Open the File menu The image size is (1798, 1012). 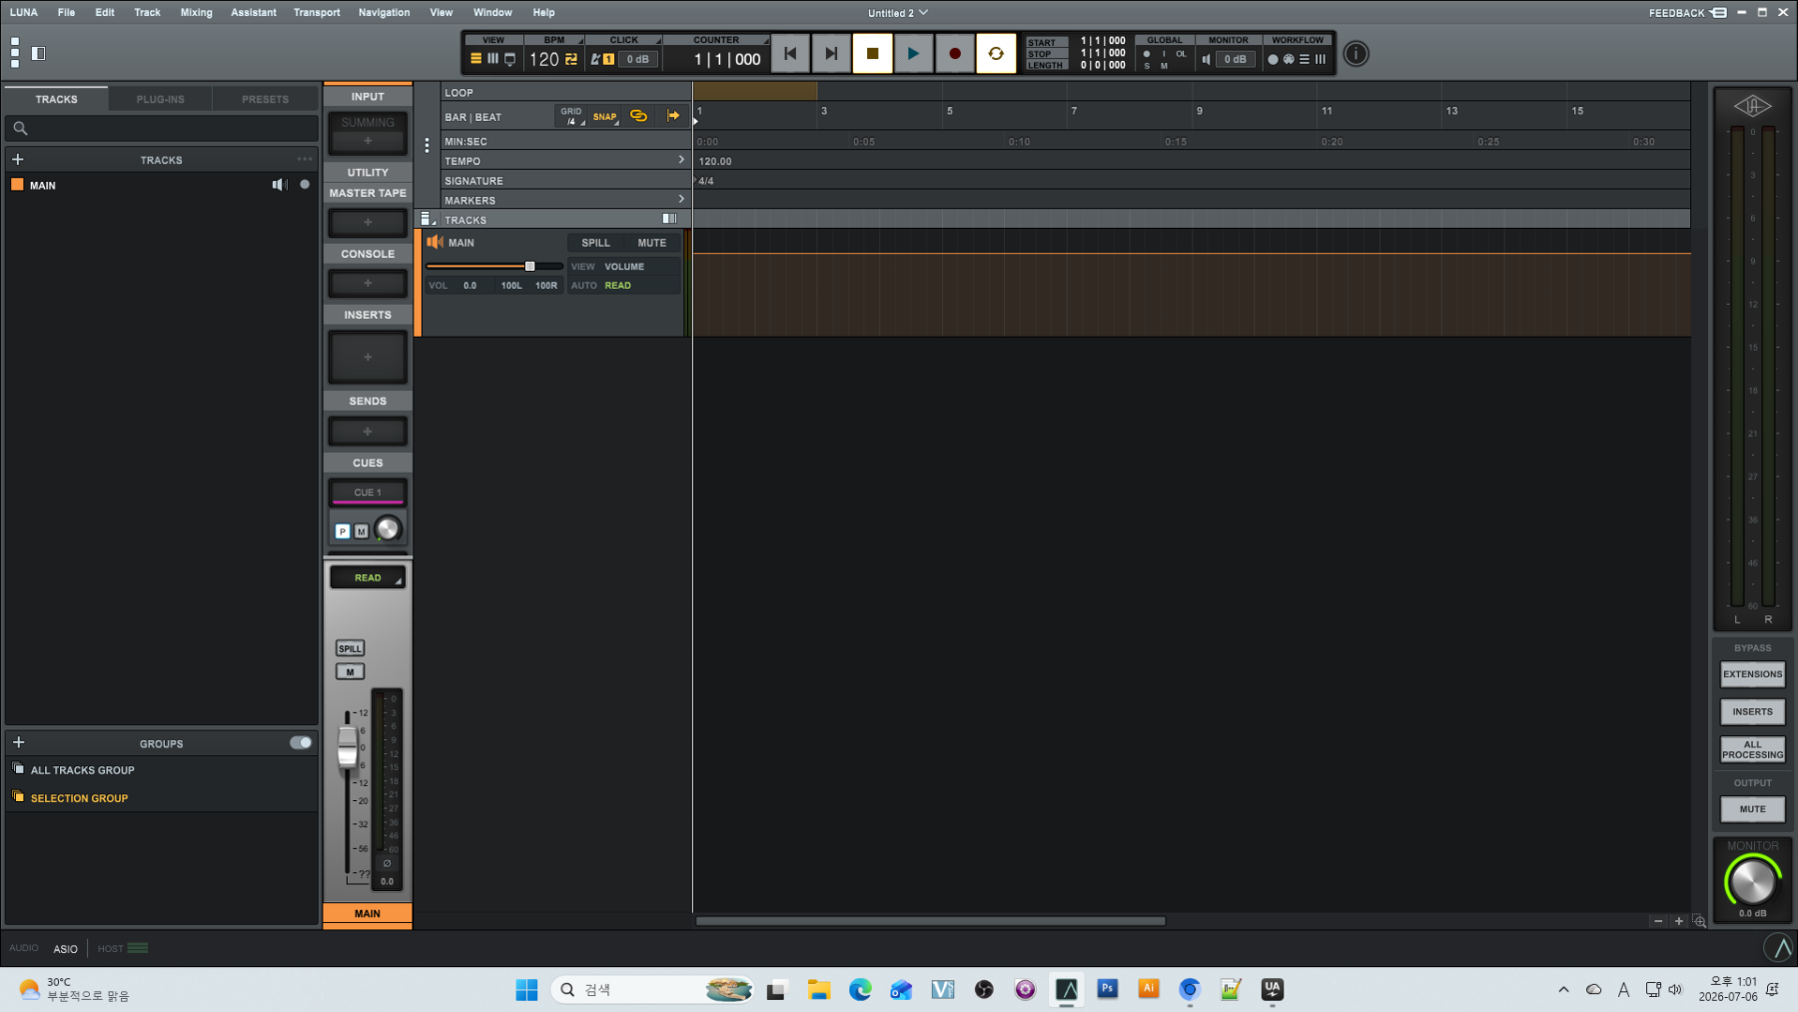(x=66, y=13)
